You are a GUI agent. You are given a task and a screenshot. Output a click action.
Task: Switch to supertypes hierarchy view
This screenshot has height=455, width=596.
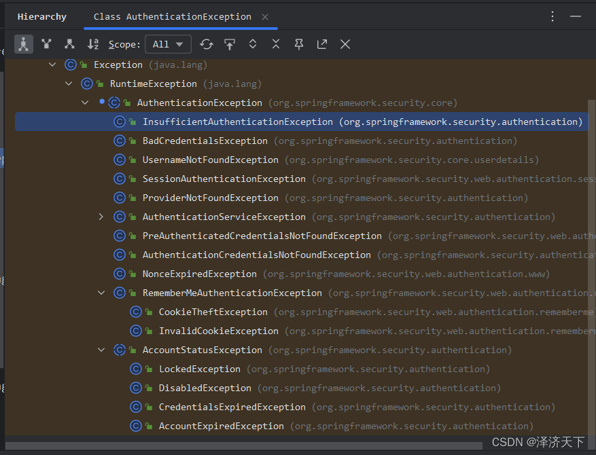(x=46, y=44)
